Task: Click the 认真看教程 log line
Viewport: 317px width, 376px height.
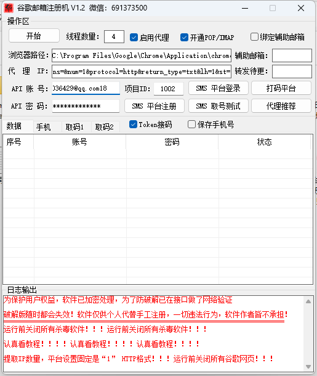Action: 102,344
